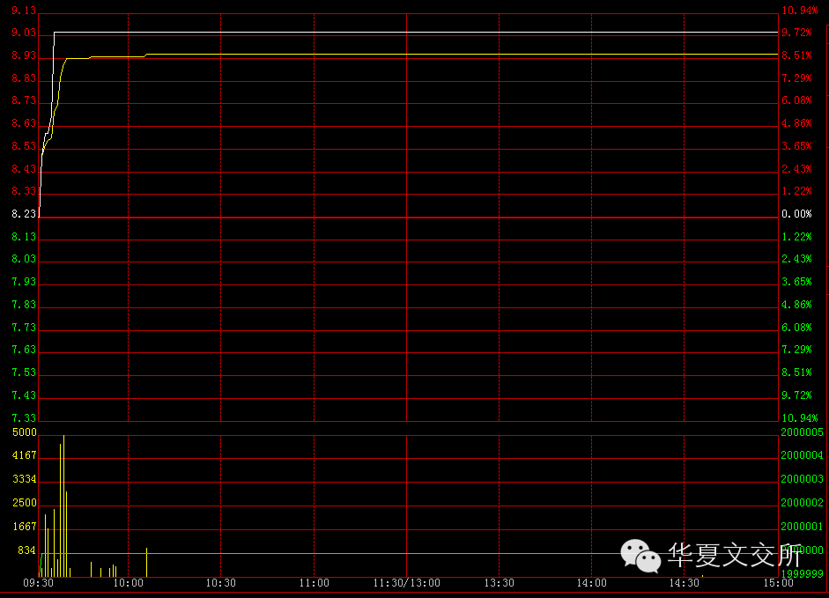Click the 8.73 price label
This screenshot has height=598, width=829.
point(24,100)
